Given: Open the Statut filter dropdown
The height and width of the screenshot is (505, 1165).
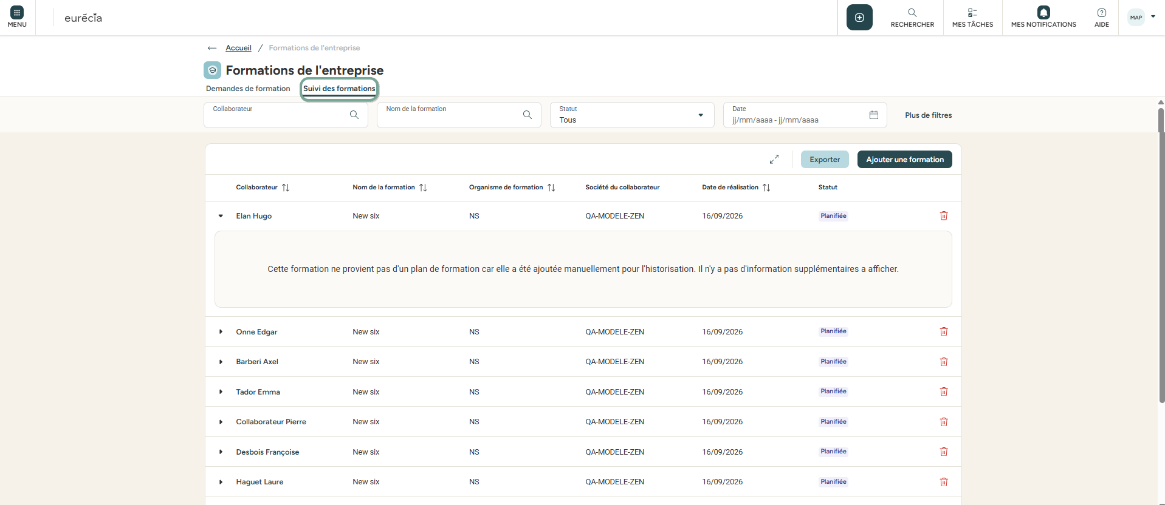Looking at the screenshot, I should pos(632,115).
